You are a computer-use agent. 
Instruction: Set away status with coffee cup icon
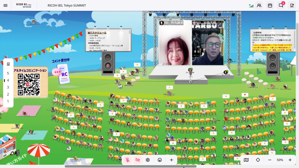coord(292,6)
